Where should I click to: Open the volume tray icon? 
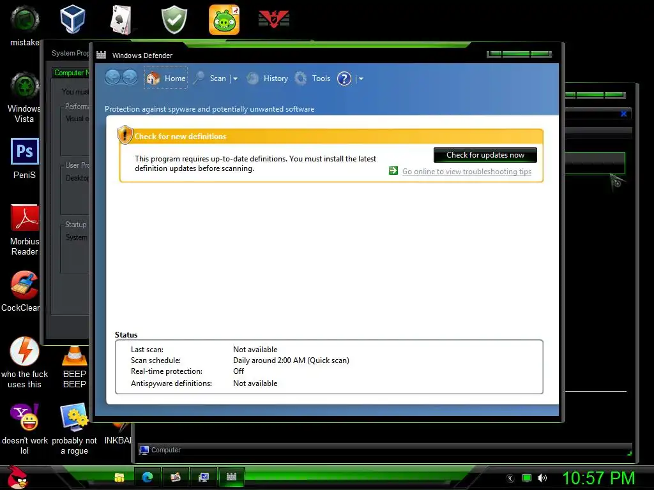click(542, 478)
